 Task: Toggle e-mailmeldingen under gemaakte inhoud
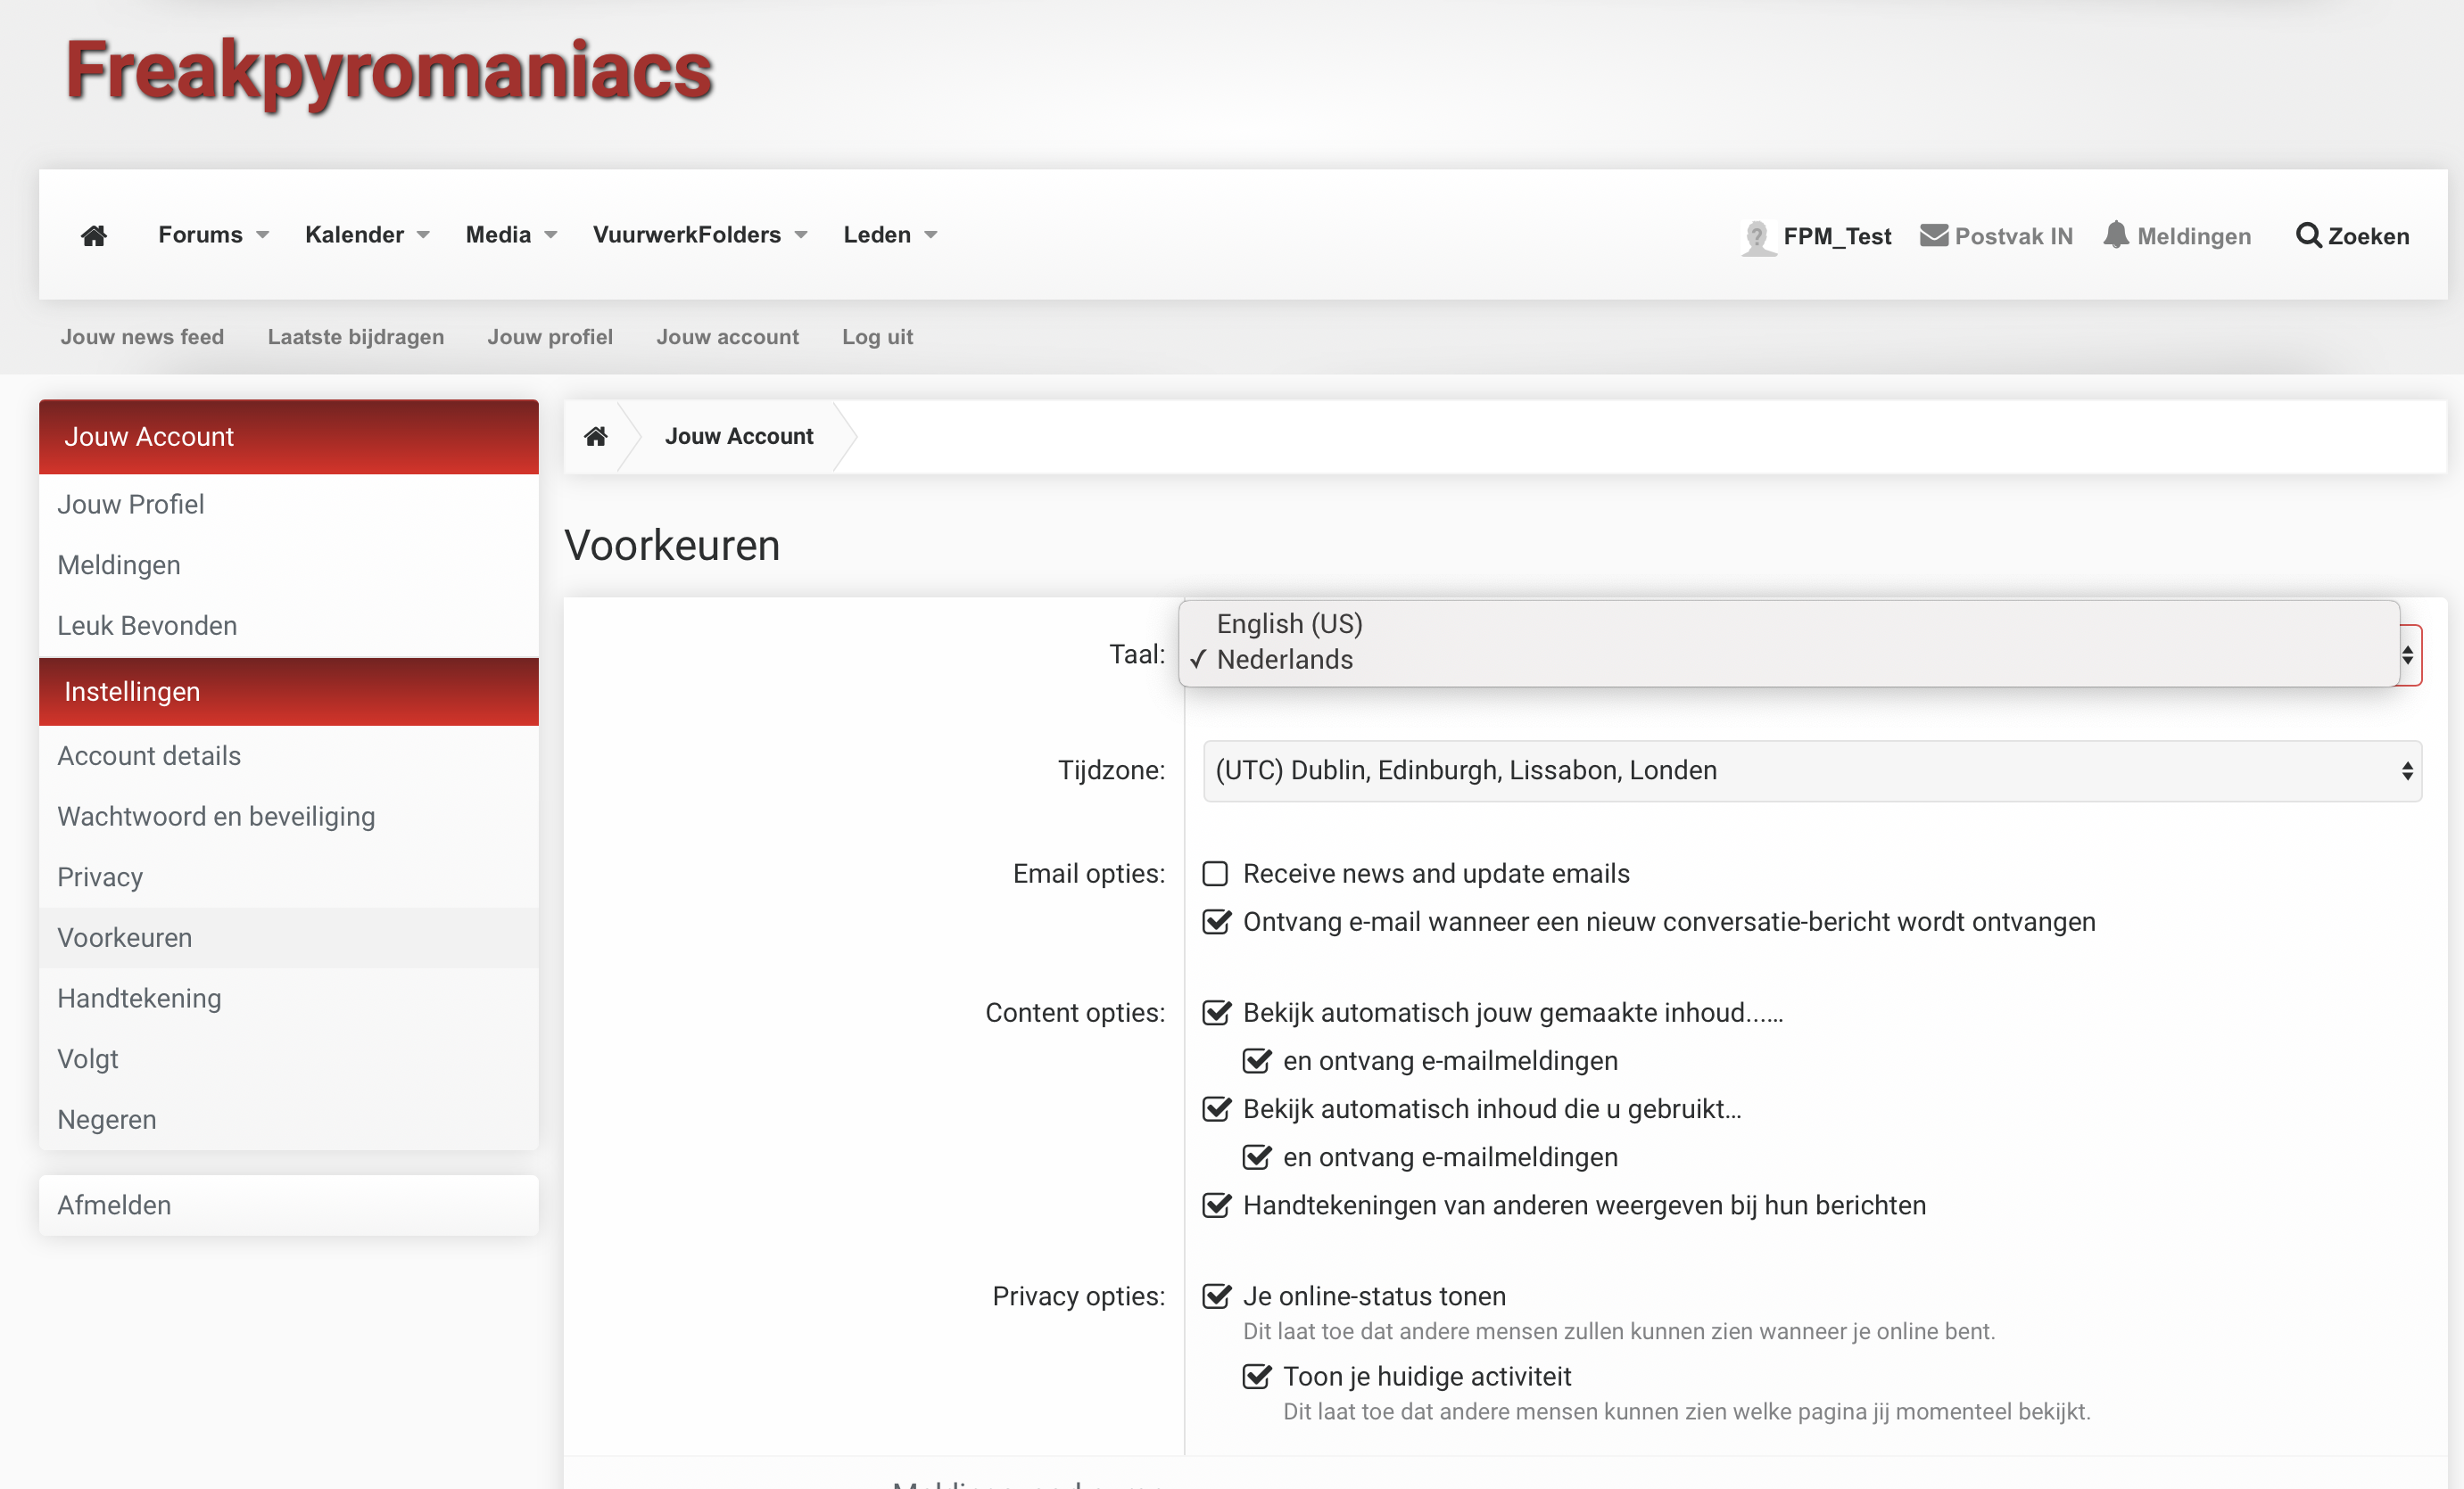[x=1256, y=1061]
